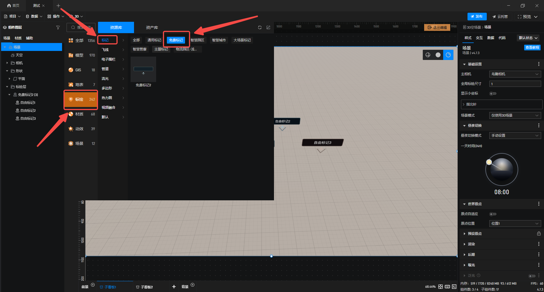The width and height of the screenshot is (544, 292).
Task: Select the 免费标记2 thumbnail
Action: point(143,70)
